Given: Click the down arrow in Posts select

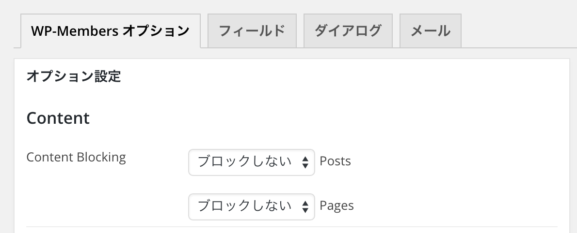Looking at the screenshot, I should pyautogui.click(x=305, y=166).
